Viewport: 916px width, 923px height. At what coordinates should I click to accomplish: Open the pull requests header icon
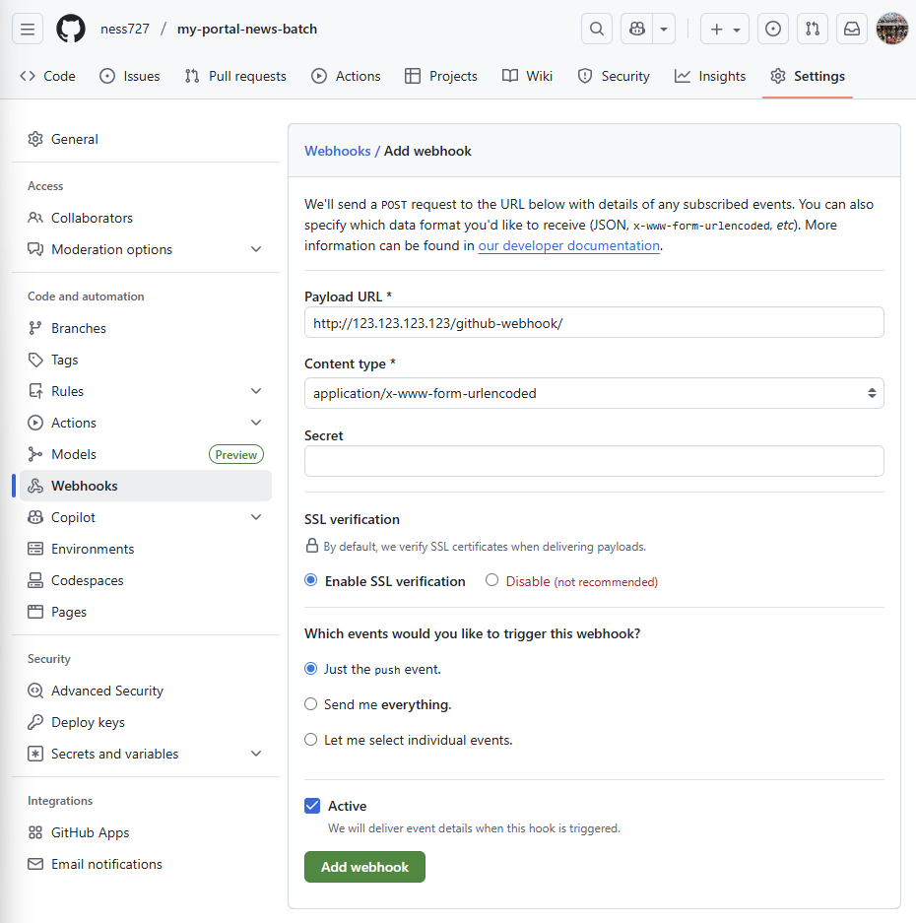tap(813, 29)
